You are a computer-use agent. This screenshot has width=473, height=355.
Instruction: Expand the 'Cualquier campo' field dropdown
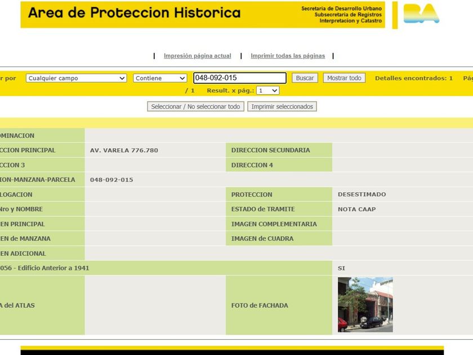point(77,78)
